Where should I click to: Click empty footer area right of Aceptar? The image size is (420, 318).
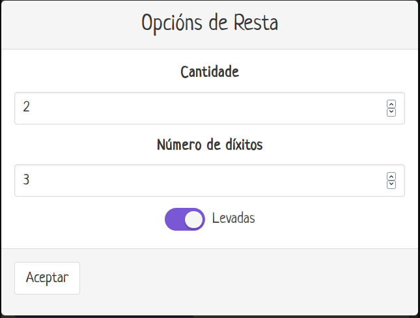(x=247, y=279)
